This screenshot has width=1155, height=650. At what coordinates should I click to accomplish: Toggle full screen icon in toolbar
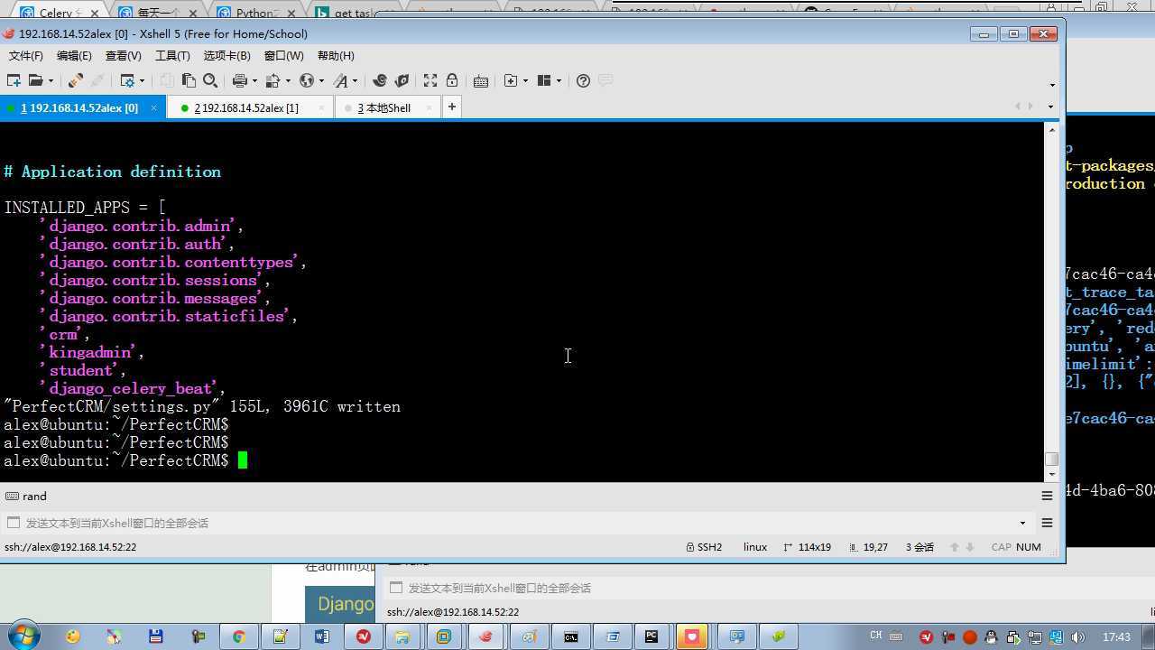[430, 80]
